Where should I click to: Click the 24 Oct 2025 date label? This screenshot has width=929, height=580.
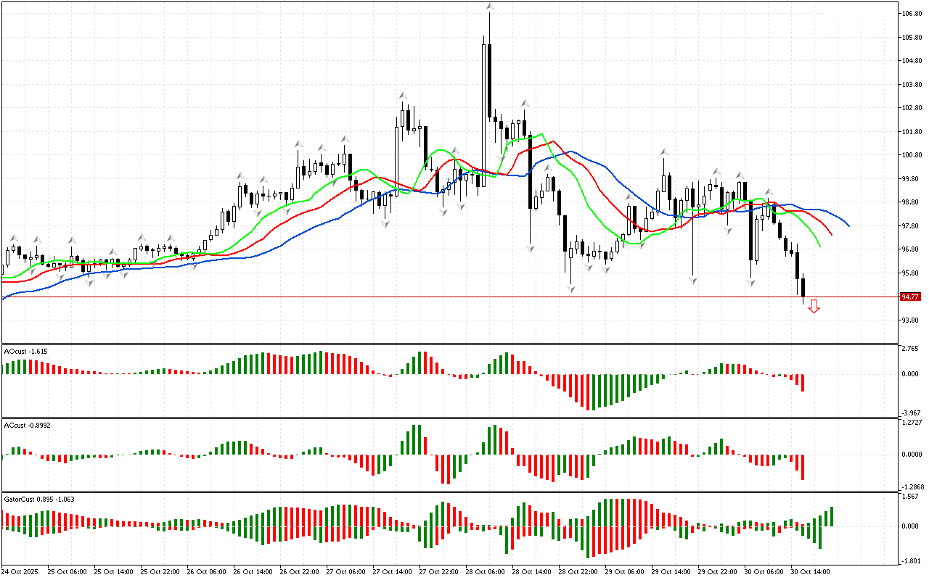point(20,571)
